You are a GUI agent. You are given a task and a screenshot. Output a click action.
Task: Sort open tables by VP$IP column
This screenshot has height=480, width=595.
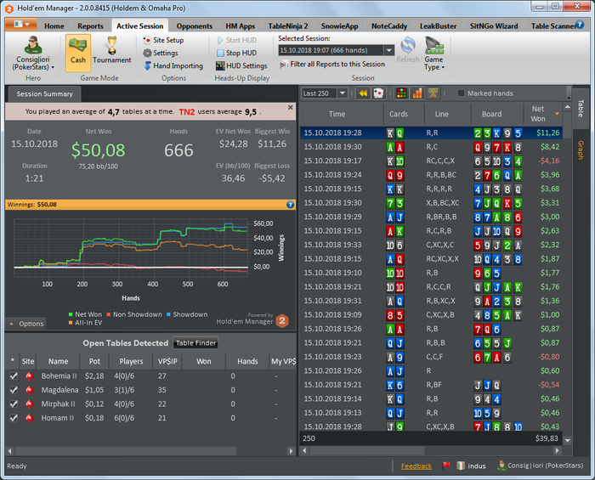click(167, 361)
